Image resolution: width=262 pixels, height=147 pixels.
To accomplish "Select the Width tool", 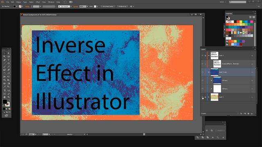I will pyautogui.click(x=5, y=77).
